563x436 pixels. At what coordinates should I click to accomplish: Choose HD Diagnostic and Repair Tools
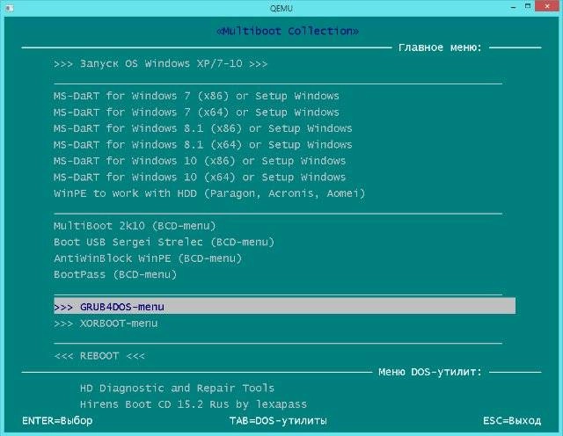tap(177, 389)
